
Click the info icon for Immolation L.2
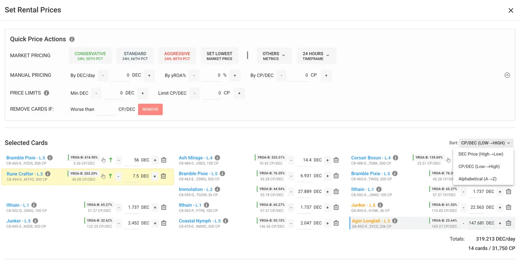pos(217,190)
